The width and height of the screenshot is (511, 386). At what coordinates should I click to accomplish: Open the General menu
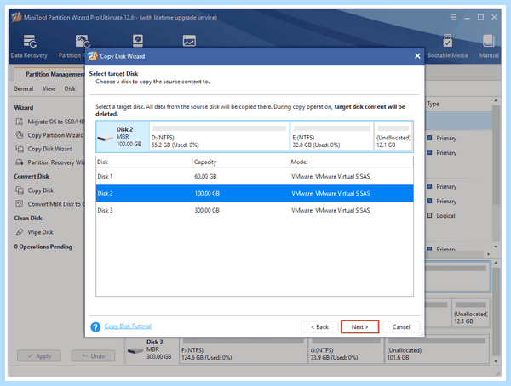click(x=24, y=89)
